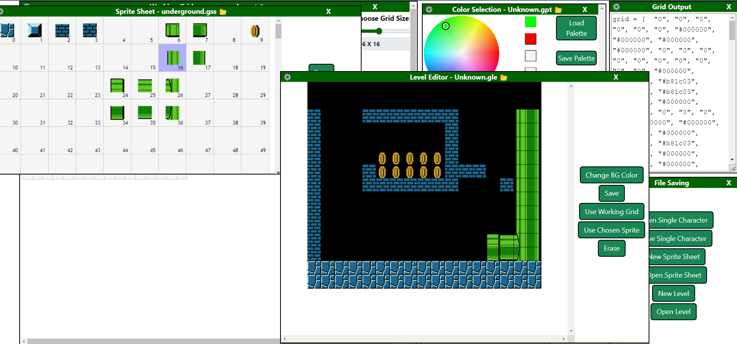The height and width of the screenshot is (344, 737).
Task: Open Level Editor settings gear
Action: tap(287, 77)
